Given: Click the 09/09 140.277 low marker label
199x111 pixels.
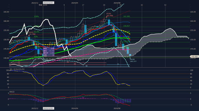Looking at the screenshot, I should click(x=133, y=60).
